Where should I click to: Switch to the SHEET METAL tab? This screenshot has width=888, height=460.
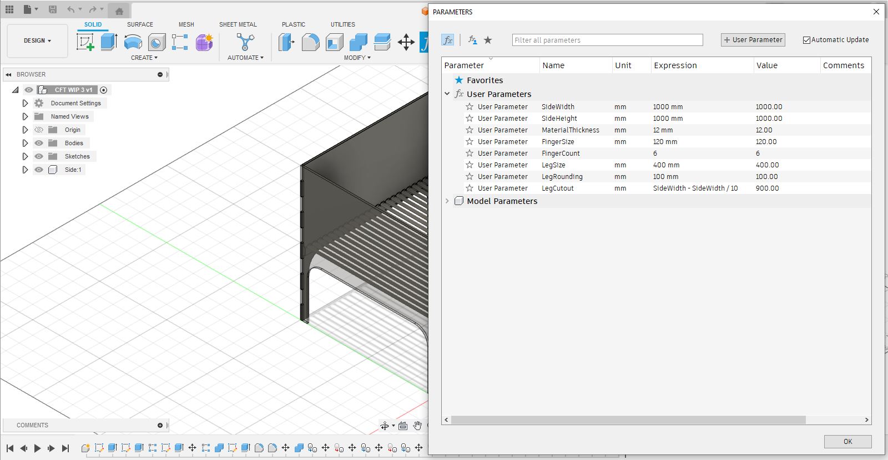click(238, 24)
